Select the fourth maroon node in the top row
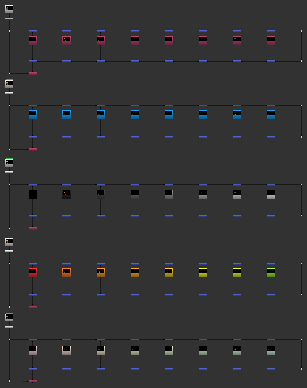 [135, 40]
